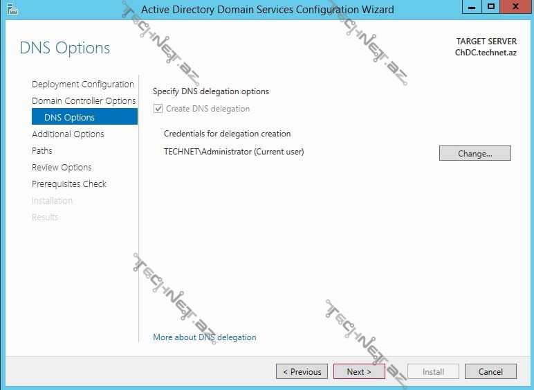Screen dimensions: 534x390
Task: Minimize the configuration wizard window
Action: tap(472, 8)
